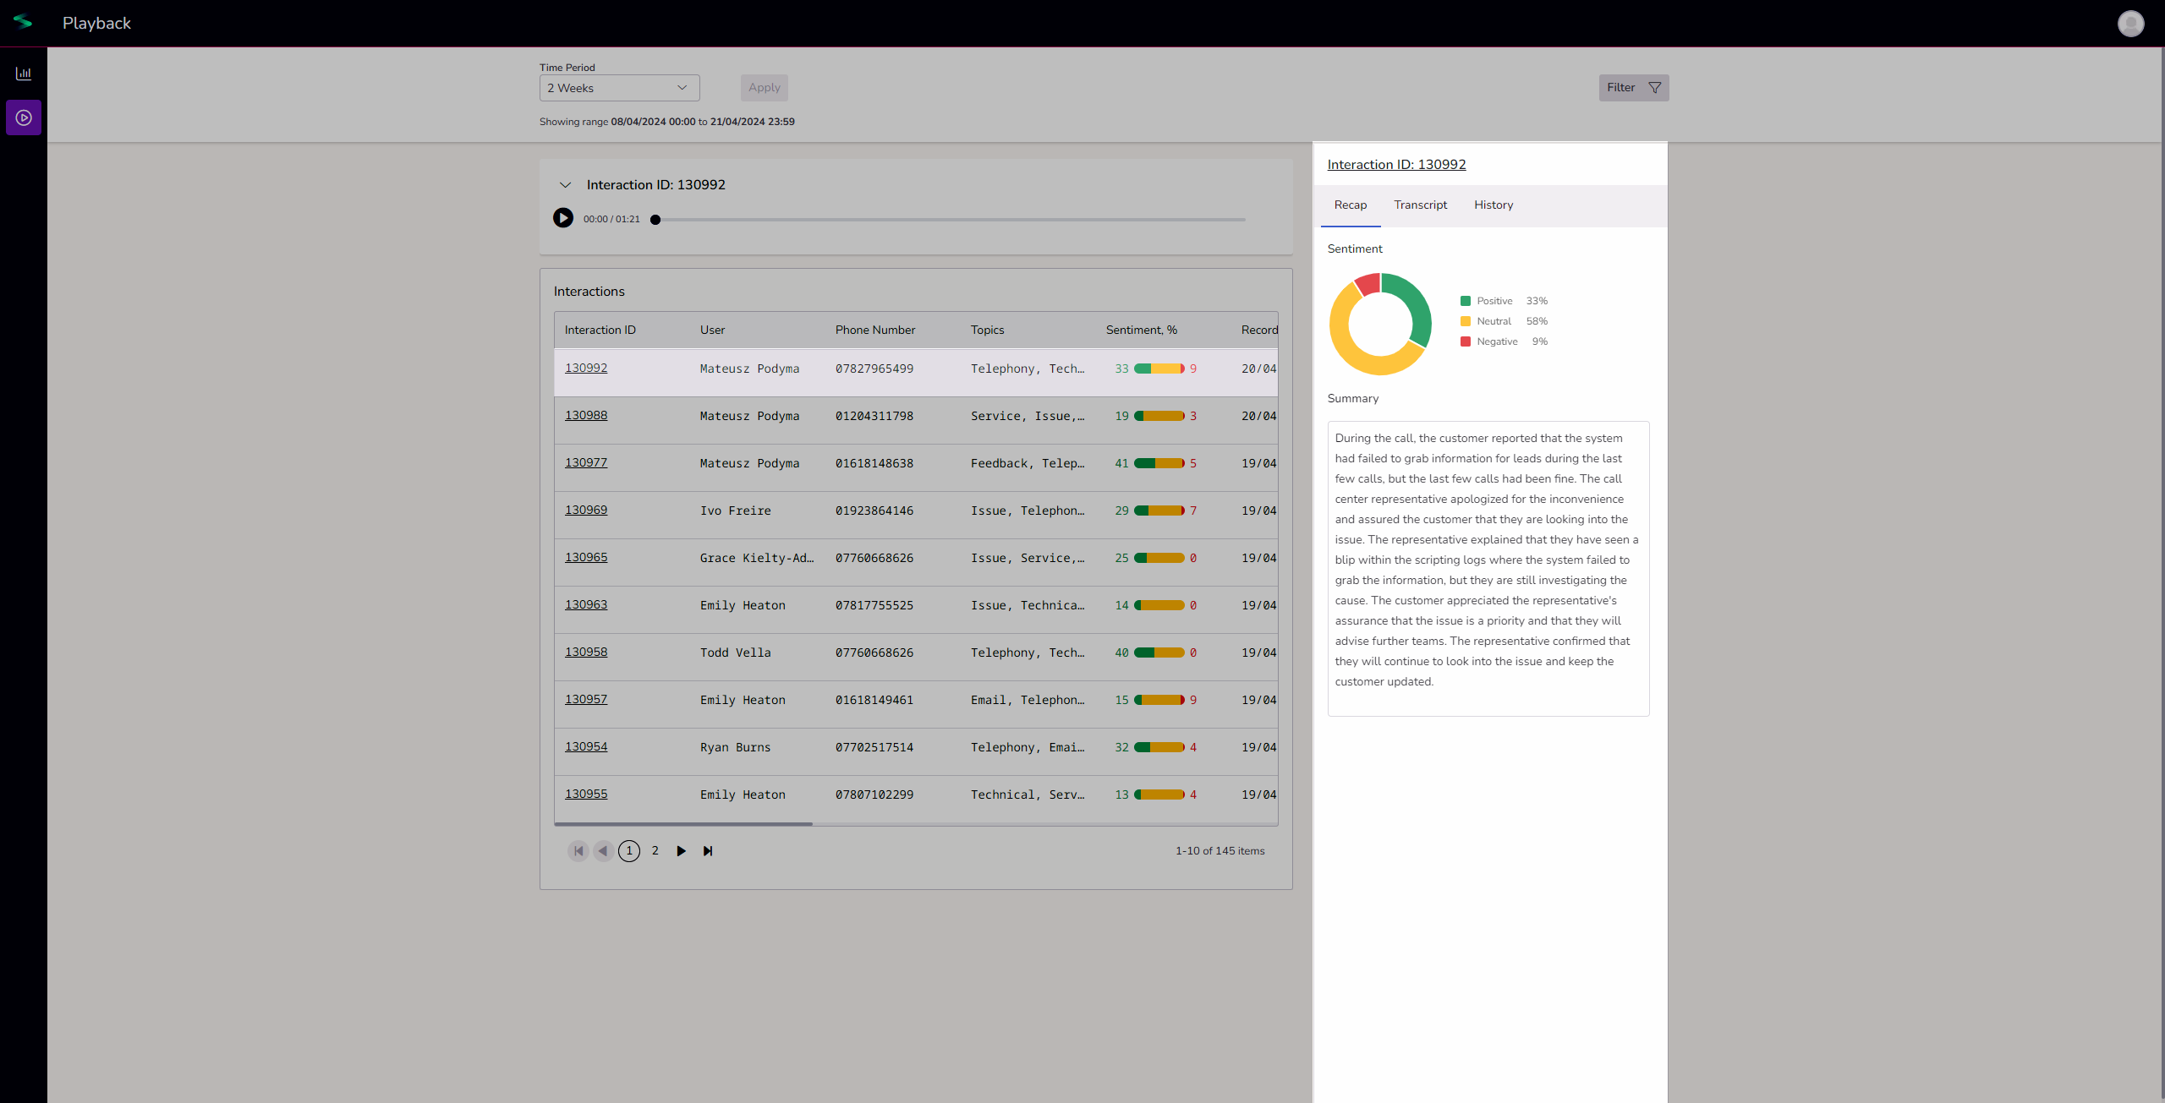Click the Playback sidebar icon
Viewport: 2165px width, 1103px height.
coord(24,117)
